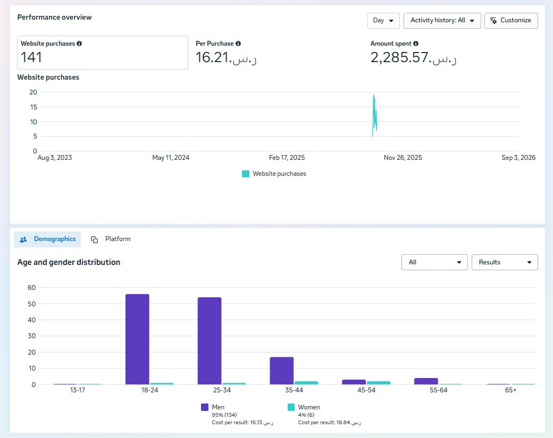Click the Per Purchase info icon
This screenshot has width=553, height=438.
(238, 44)
